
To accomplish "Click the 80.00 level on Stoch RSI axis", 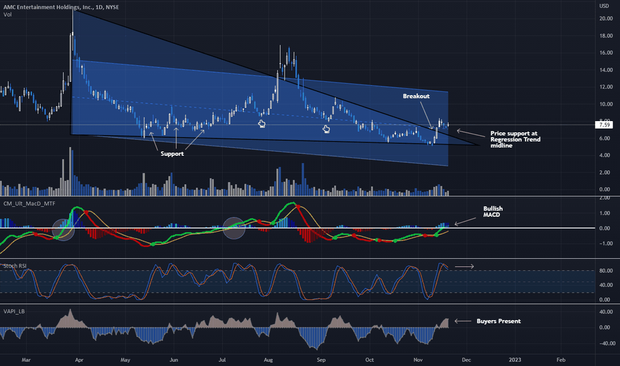I will (606, 271).
